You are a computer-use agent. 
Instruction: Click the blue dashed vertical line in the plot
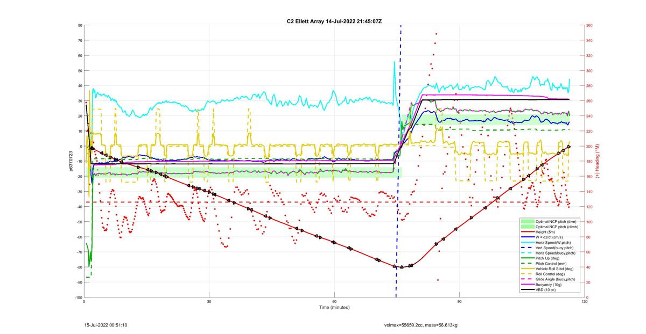click(399, 161)
